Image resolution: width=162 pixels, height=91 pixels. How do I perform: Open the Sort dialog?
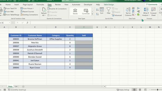click(102, 11)
